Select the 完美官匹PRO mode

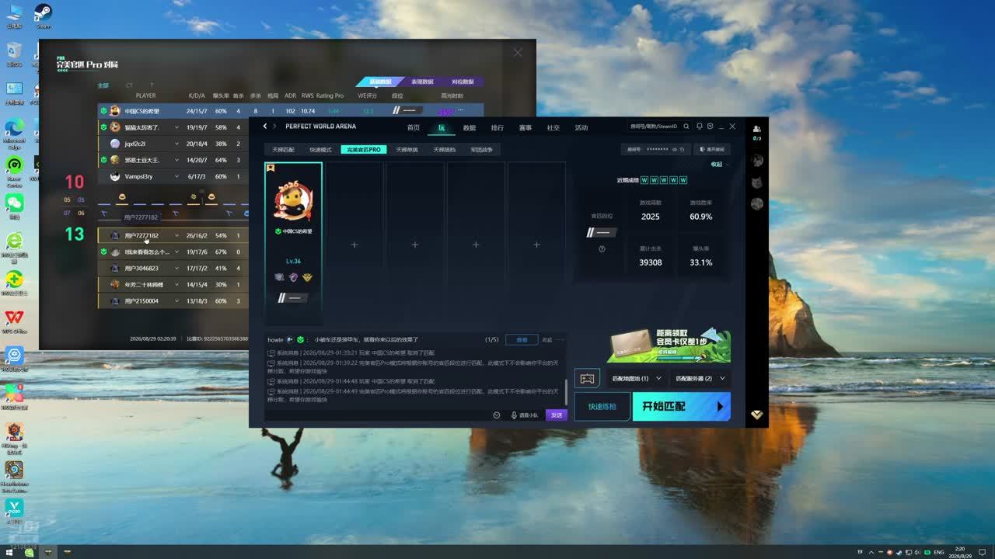tap(364, 149)
